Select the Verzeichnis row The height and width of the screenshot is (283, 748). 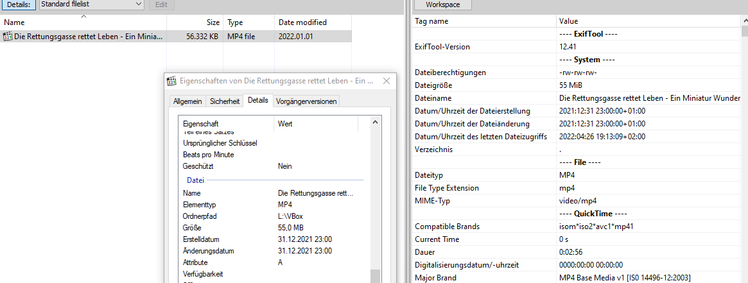click(x=577, y=150)
